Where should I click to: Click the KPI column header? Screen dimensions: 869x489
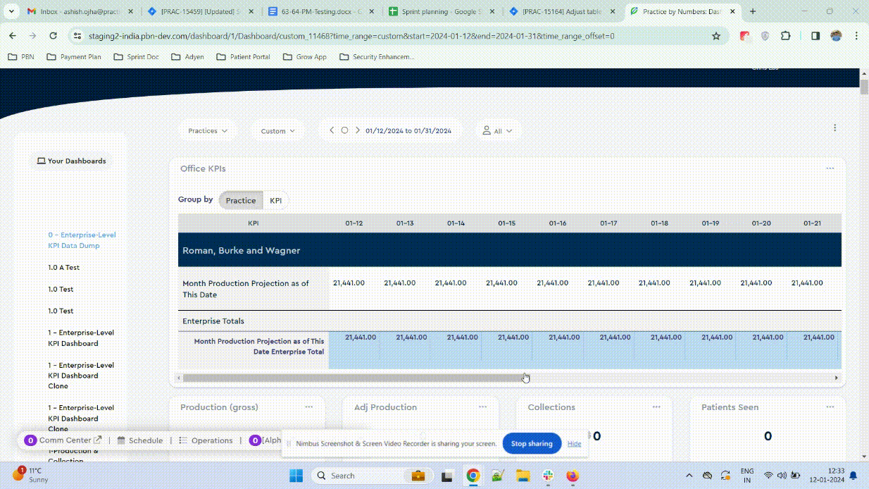(254, 223)
